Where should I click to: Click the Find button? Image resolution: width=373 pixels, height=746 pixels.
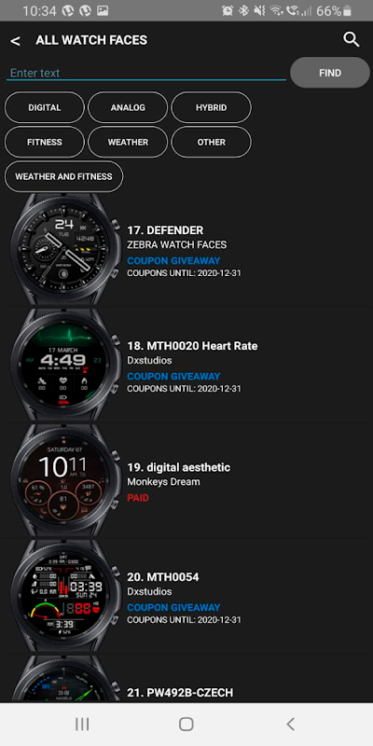(x=330, y=73)
